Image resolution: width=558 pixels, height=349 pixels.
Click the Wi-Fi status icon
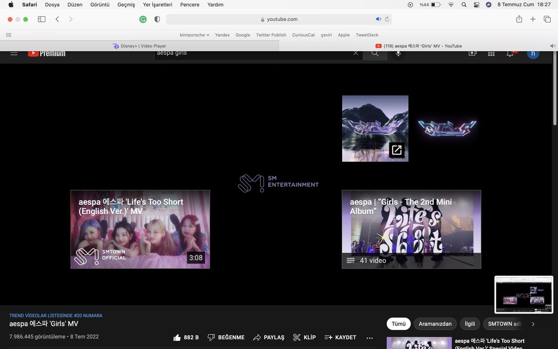point(451,5)
